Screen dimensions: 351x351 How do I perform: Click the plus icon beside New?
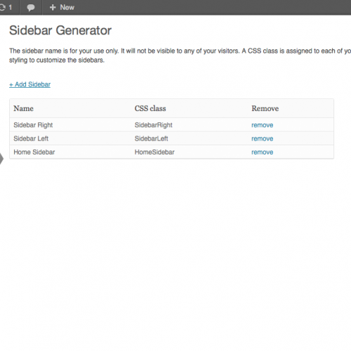tap(53, 8)
